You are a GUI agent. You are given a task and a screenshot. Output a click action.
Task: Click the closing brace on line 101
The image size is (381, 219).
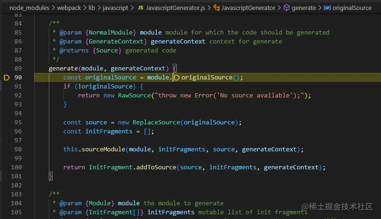(51, 176)
